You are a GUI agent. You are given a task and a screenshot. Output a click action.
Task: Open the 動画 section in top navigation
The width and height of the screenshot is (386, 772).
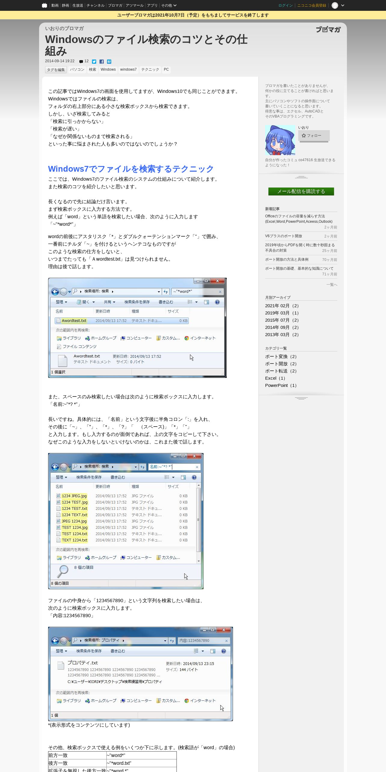tap(55, 5)
